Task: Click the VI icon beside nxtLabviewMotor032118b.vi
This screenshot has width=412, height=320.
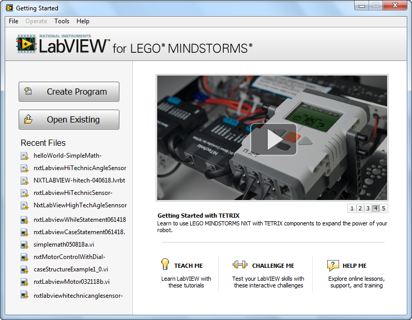Action: (x=24, y=282)
